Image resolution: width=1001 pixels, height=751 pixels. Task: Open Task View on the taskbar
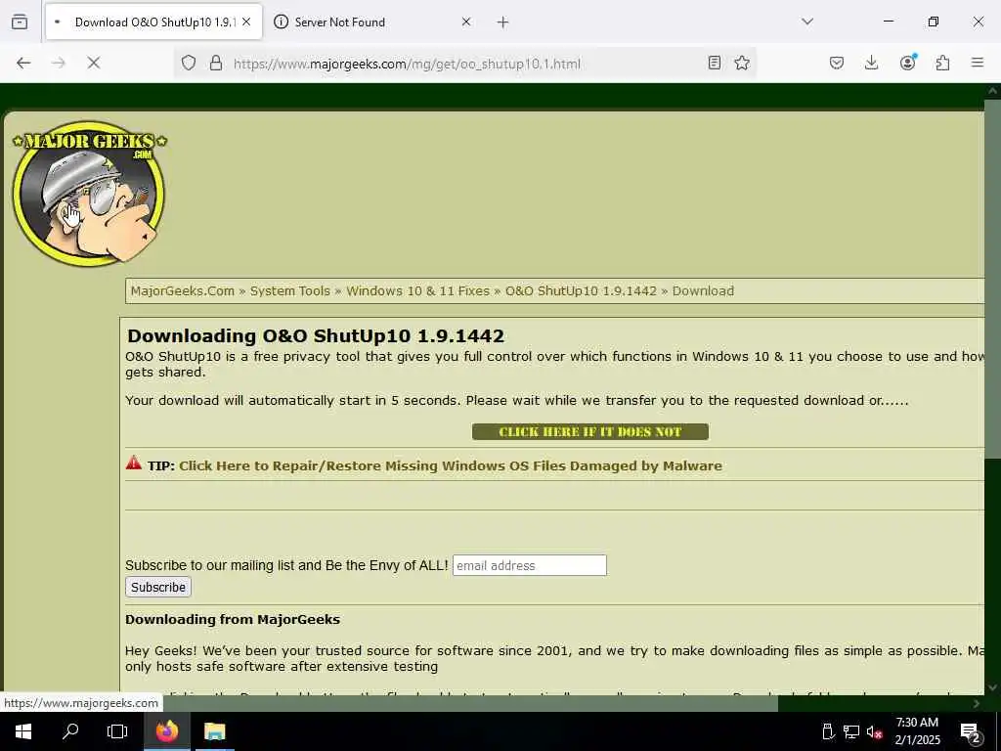[x=117, y=731]
